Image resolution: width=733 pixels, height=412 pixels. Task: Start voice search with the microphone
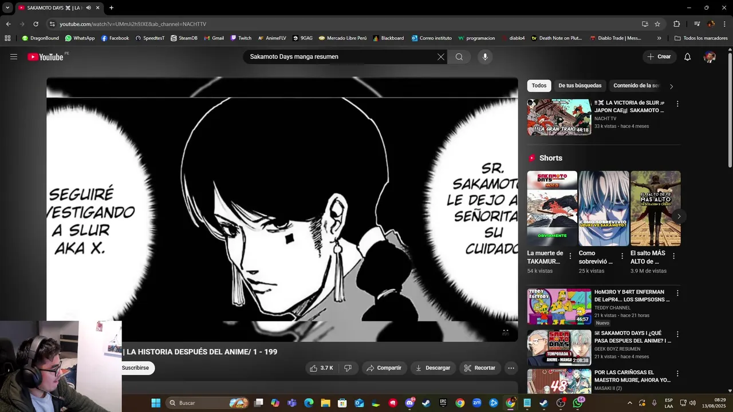[485, 57]
